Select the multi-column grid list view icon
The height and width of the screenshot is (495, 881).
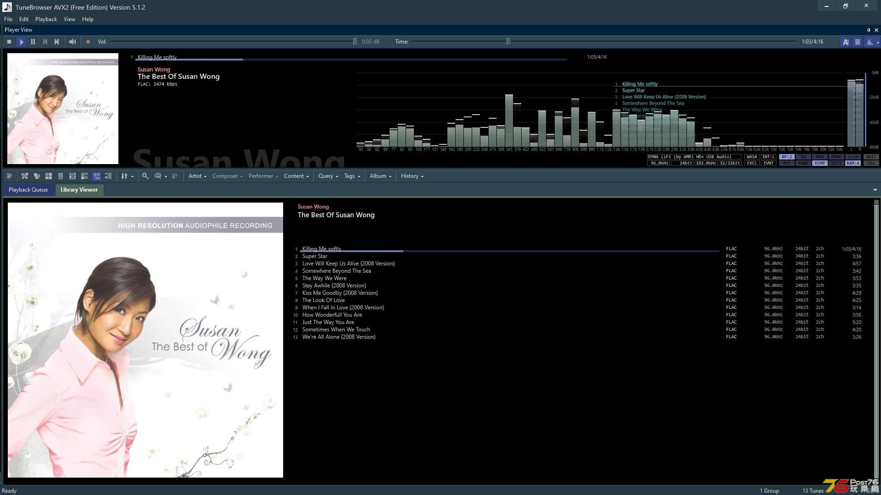coord(72,176)
